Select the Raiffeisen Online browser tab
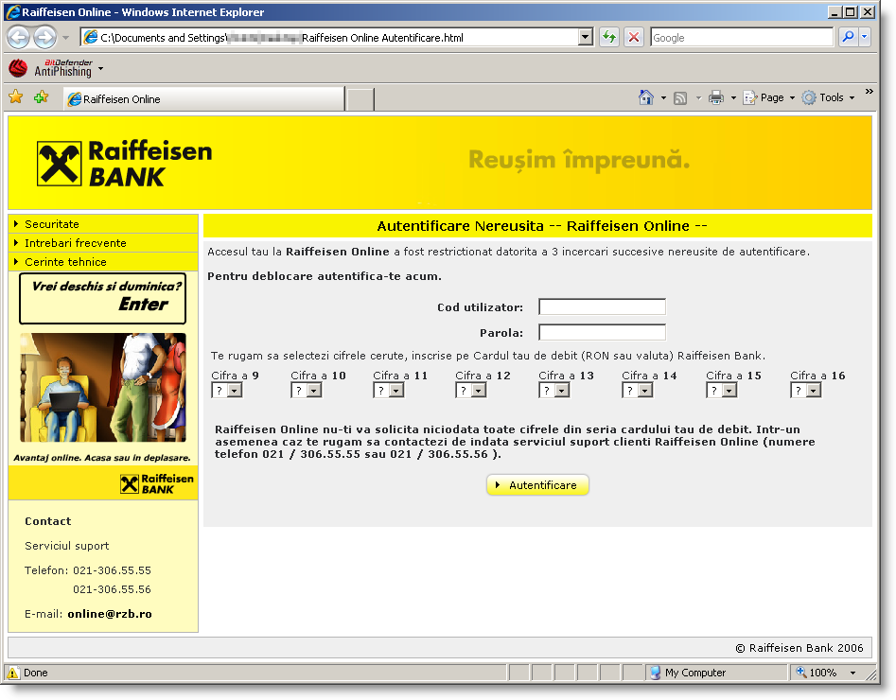Viewport: 896px width, 700px height. tap(204, 99)
